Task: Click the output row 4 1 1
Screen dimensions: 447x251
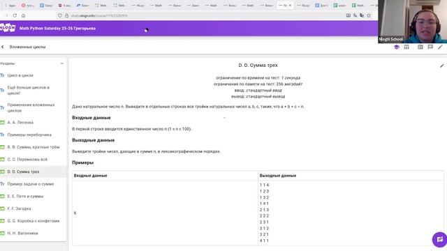Action: 264,241
